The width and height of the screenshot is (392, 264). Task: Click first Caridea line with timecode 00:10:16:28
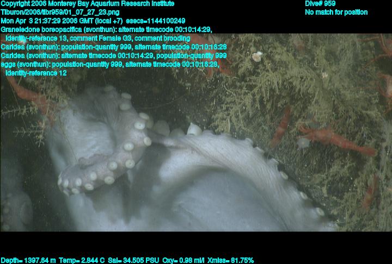(x=114, y=47)
